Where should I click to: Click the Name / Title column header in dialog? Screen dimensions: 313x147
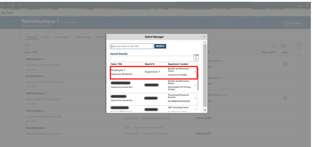[117, 64]
